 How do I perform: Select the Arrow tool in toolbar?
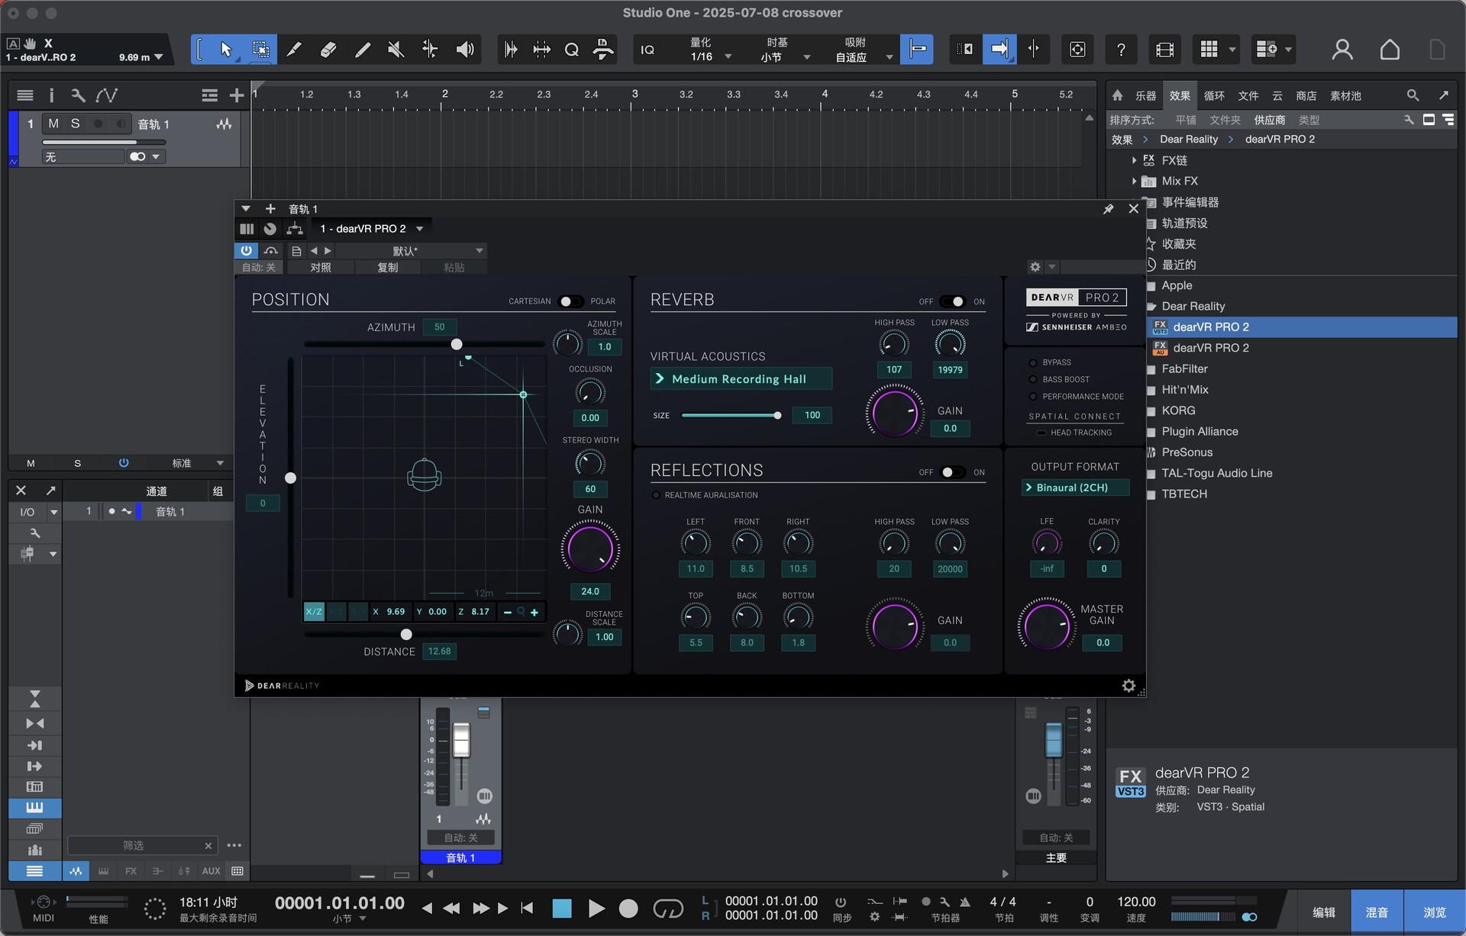226,50
